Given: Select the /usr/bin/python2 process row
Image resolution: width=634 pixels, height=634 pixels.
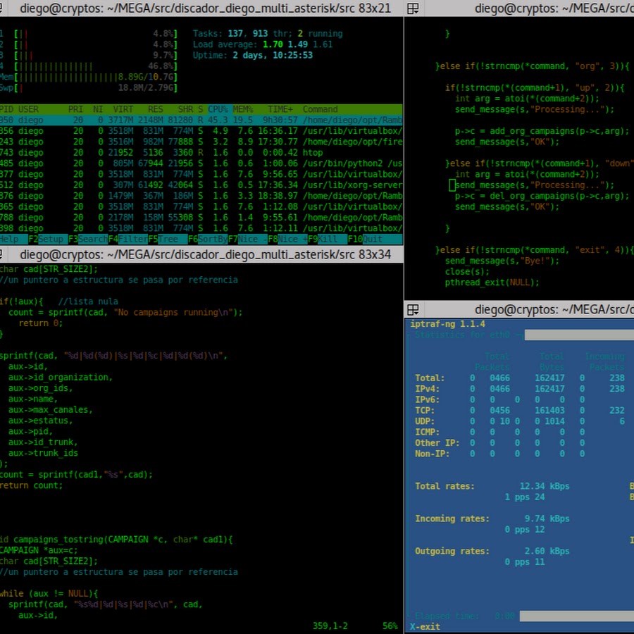Looking at the screenshot, I should [201, 163].
